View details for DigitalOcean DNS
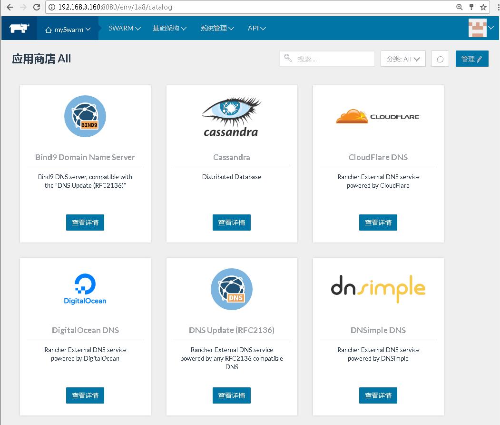 [x=85, y=395]
